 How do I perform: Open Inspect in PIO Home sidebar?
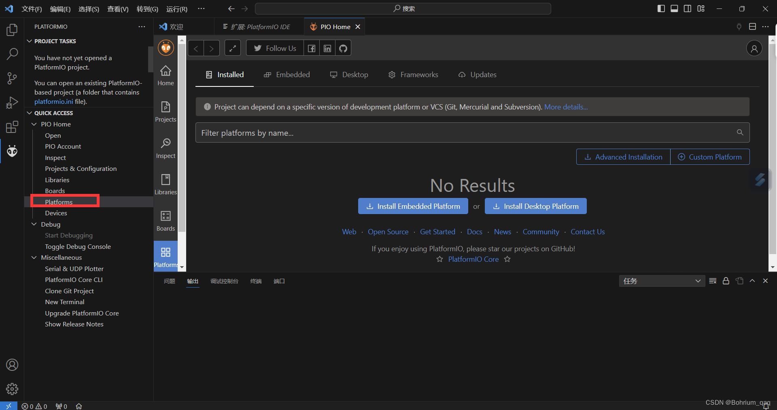[166, 148]
